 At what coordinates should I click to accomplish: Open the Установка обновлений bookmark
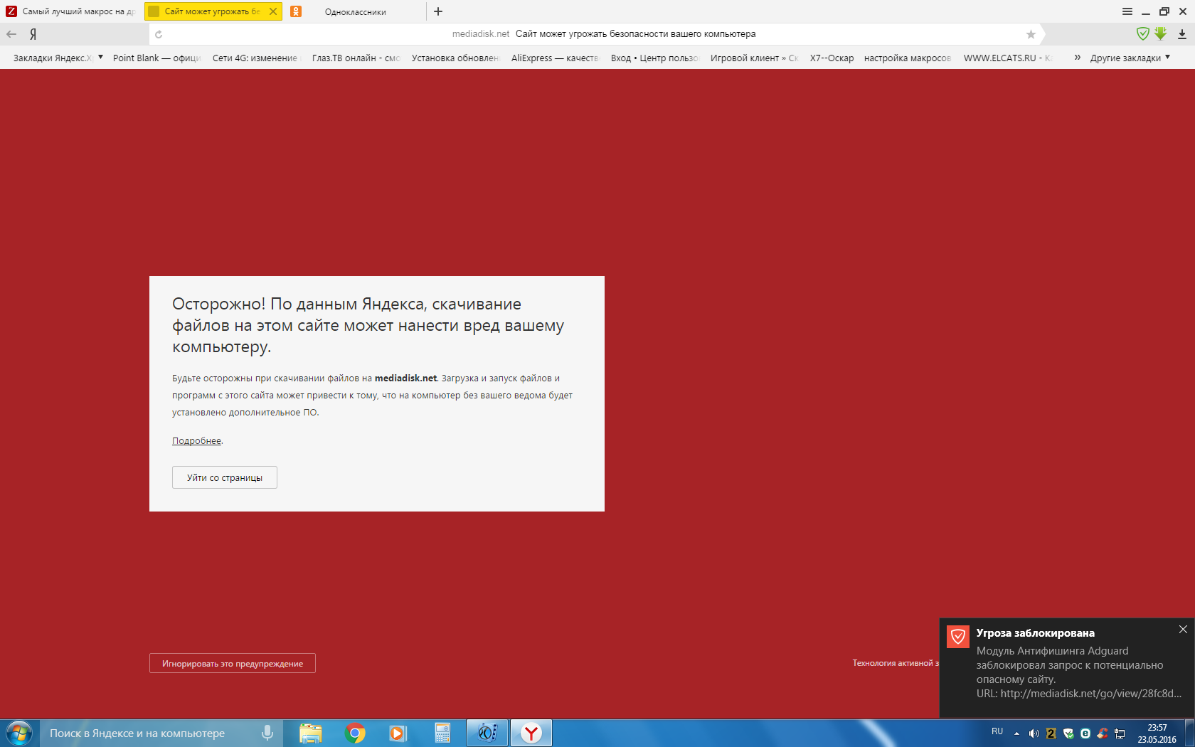coord(455,58)
